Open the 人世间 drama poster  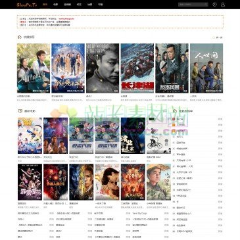tap(206, 68)
